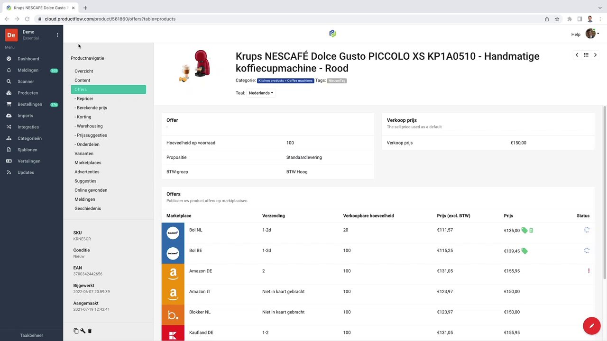Open the Demo account three-dot menu

tap(57, 35)
